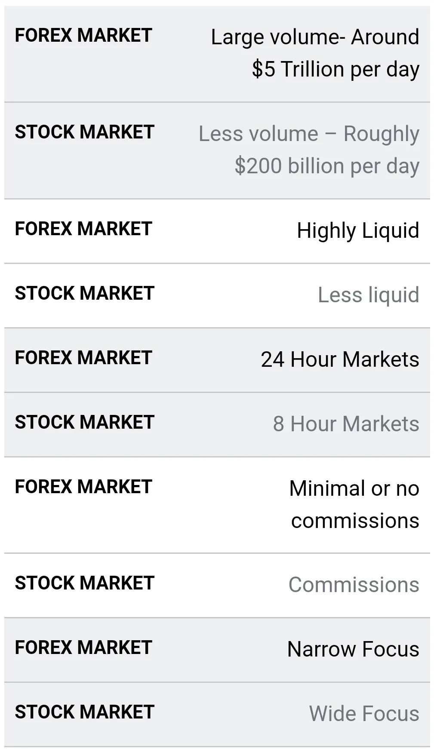Click STOCK MARKET label beside 8 Hour Markets
Screen dimensions: 434x749
pos(84,422)
